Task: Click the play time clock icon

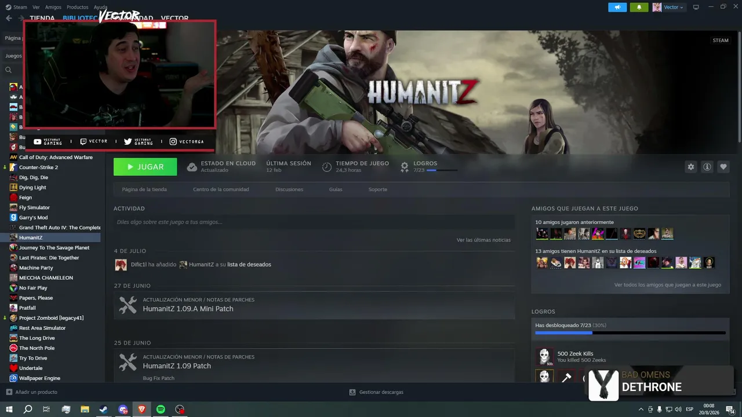Action: [327, 167]
